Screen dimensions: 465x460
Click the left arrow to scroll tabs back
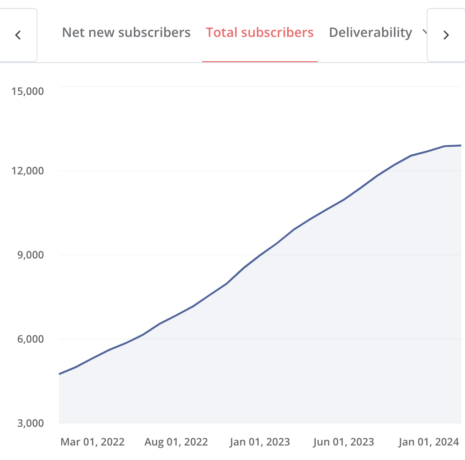(x=18, y=35)
